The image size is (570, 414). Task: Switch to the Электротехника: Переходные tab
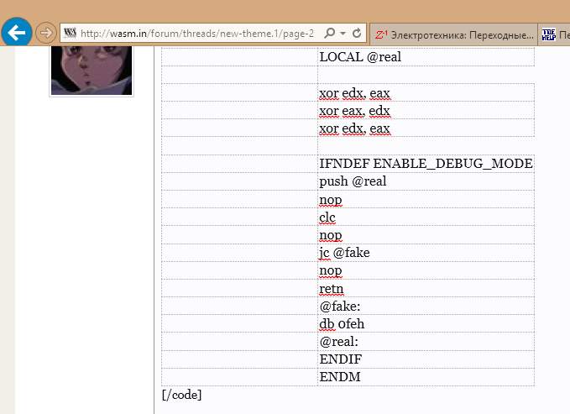[x=459, y=34]
